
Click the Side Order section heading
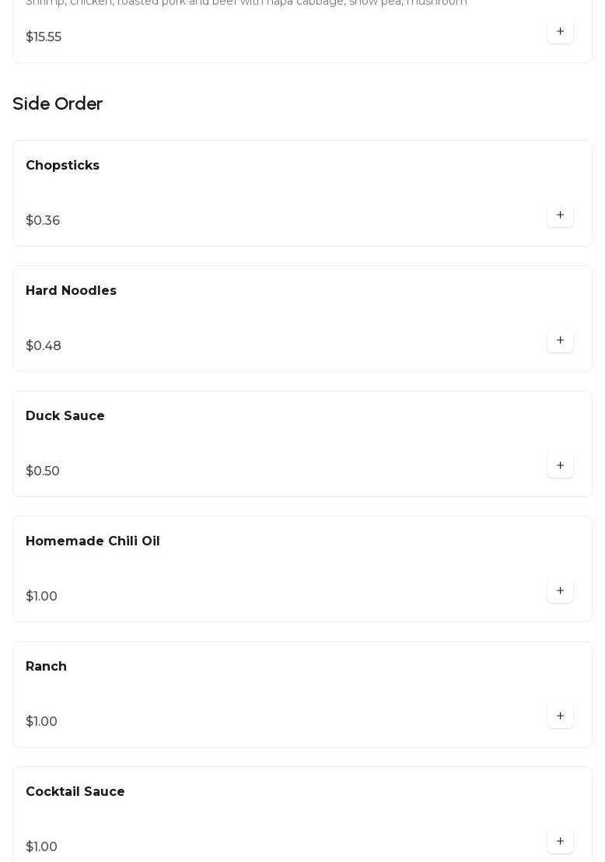[x=58, y=104]
